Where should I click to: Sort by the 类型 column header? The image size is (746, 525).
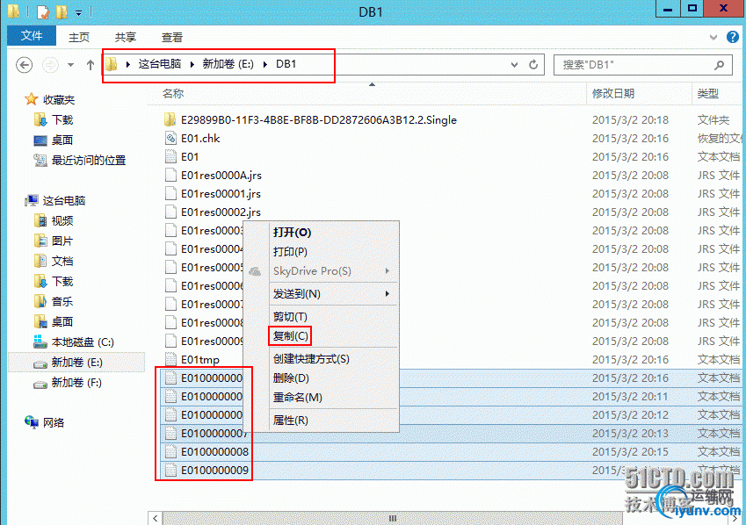coord(708,93)
